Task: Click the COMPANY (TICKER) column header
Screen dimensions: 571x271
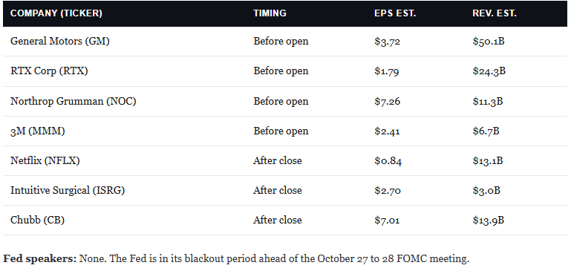Action: tap(56, 13)
